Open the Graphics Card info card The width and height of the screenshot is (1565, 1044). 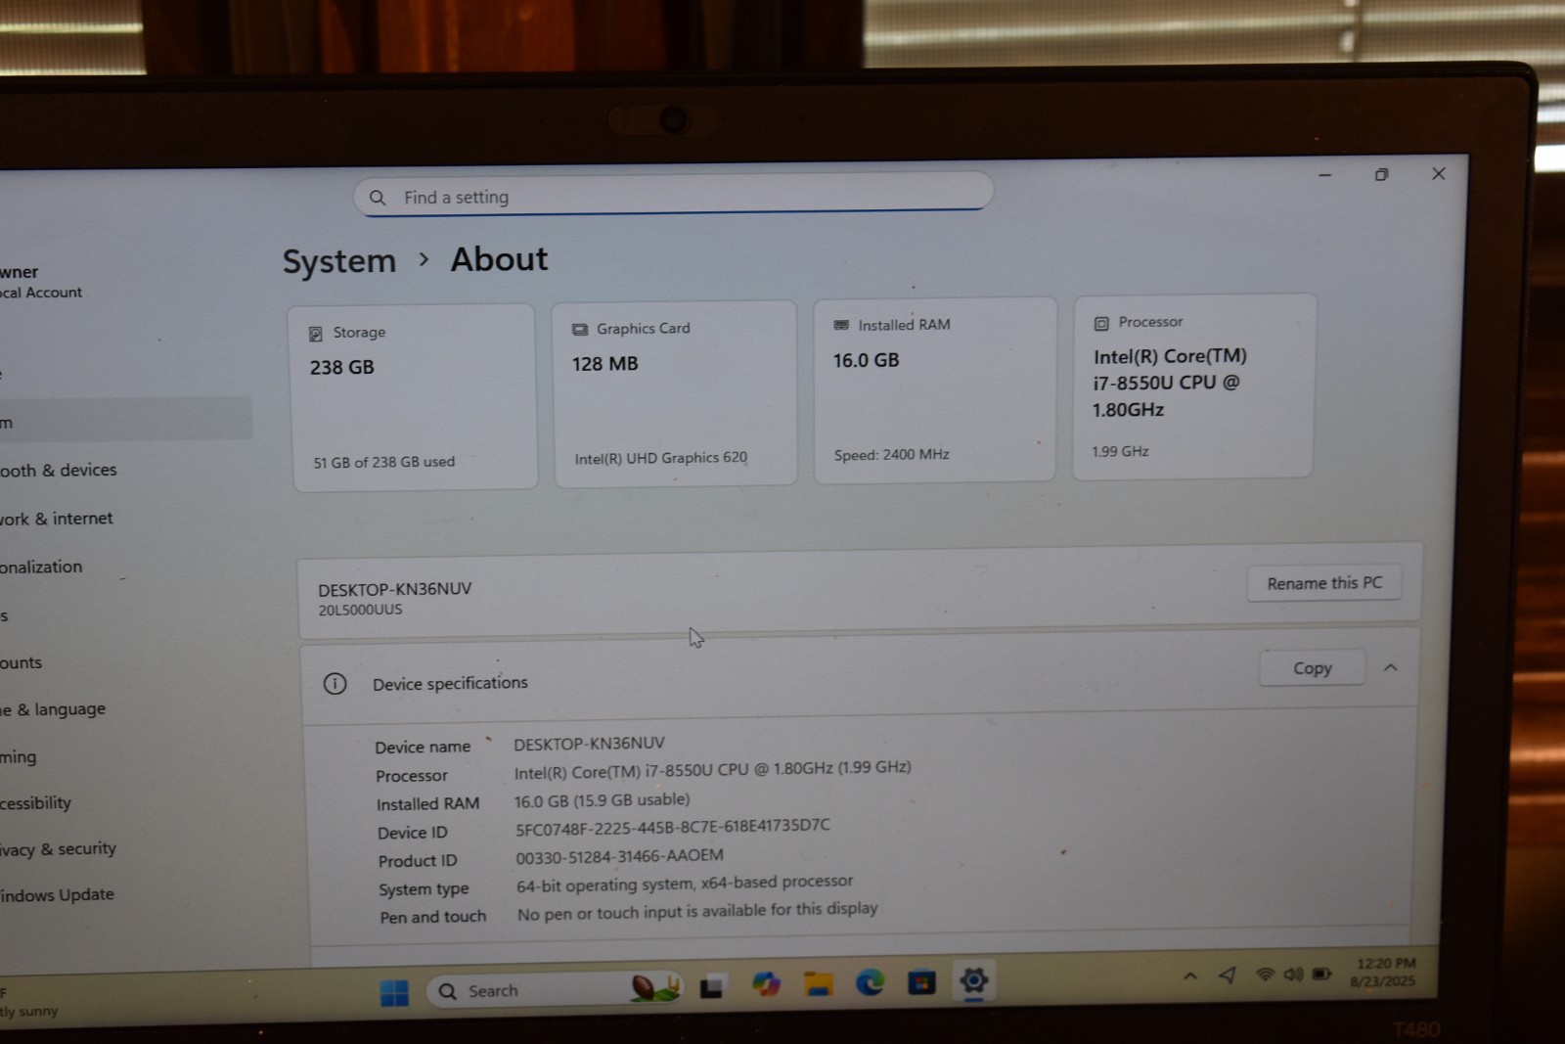675,393
